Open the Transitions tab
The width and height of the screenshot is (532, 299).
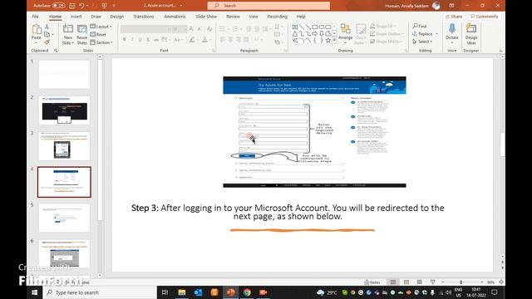144,17
